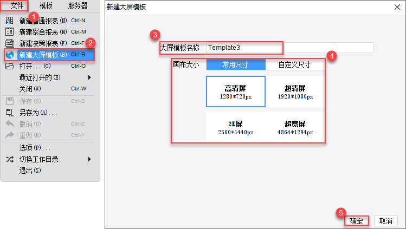This screenshot has width=406, height=229.
Task: Expand the 切换工作目录 submenu arrow
Action: click(89, 159)
